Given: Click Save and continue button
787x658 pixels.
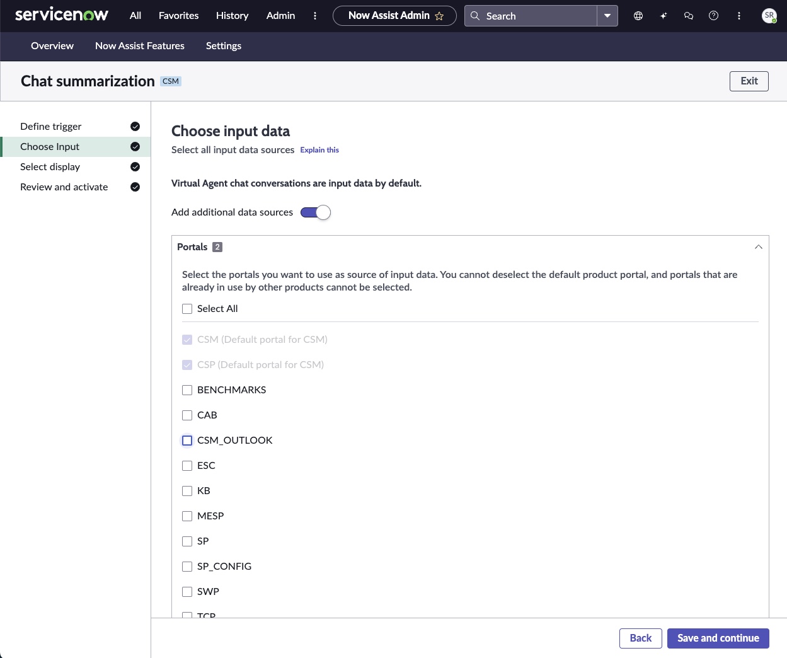Looking at the screenshot, I should point(718,638).
